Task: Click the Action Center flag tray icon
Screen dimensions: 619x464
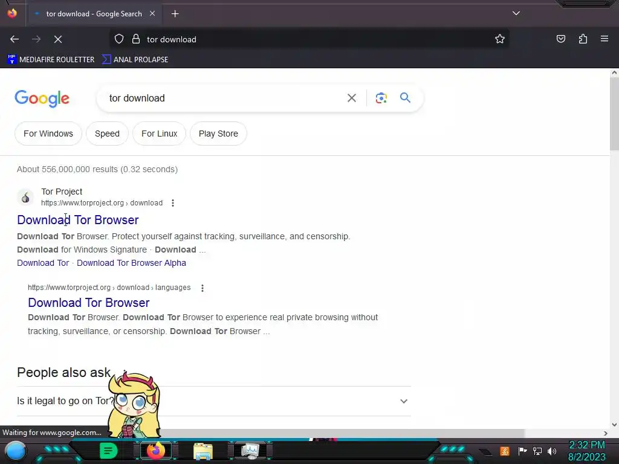Action: (522, 451)
